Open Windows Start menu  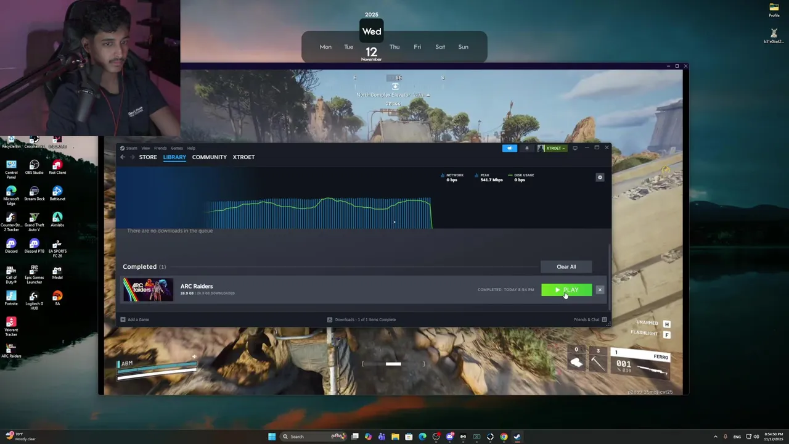[272, 437]
